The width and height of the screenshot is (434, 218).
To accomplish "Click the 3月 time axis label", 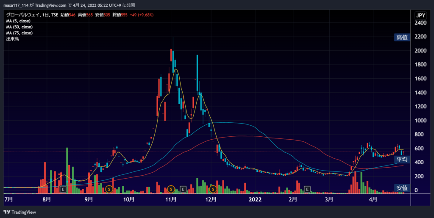I will pos(329,199).
